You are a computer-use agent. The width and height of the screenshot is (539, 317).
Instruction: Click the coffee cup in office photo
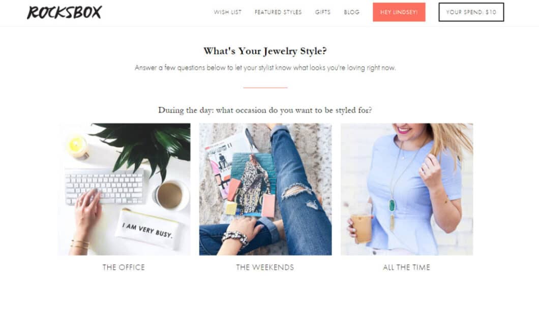point(171,194)
